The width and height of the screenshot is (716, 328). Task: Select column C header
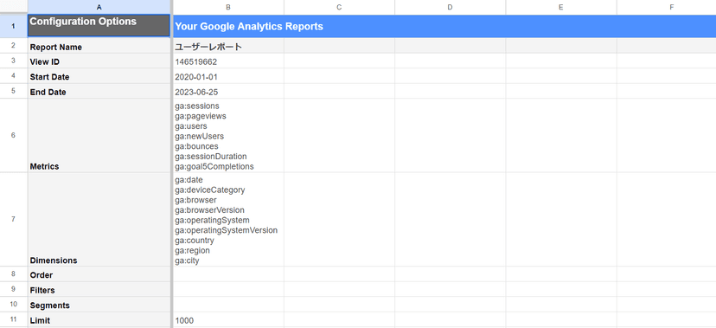[x=339, y=7]
